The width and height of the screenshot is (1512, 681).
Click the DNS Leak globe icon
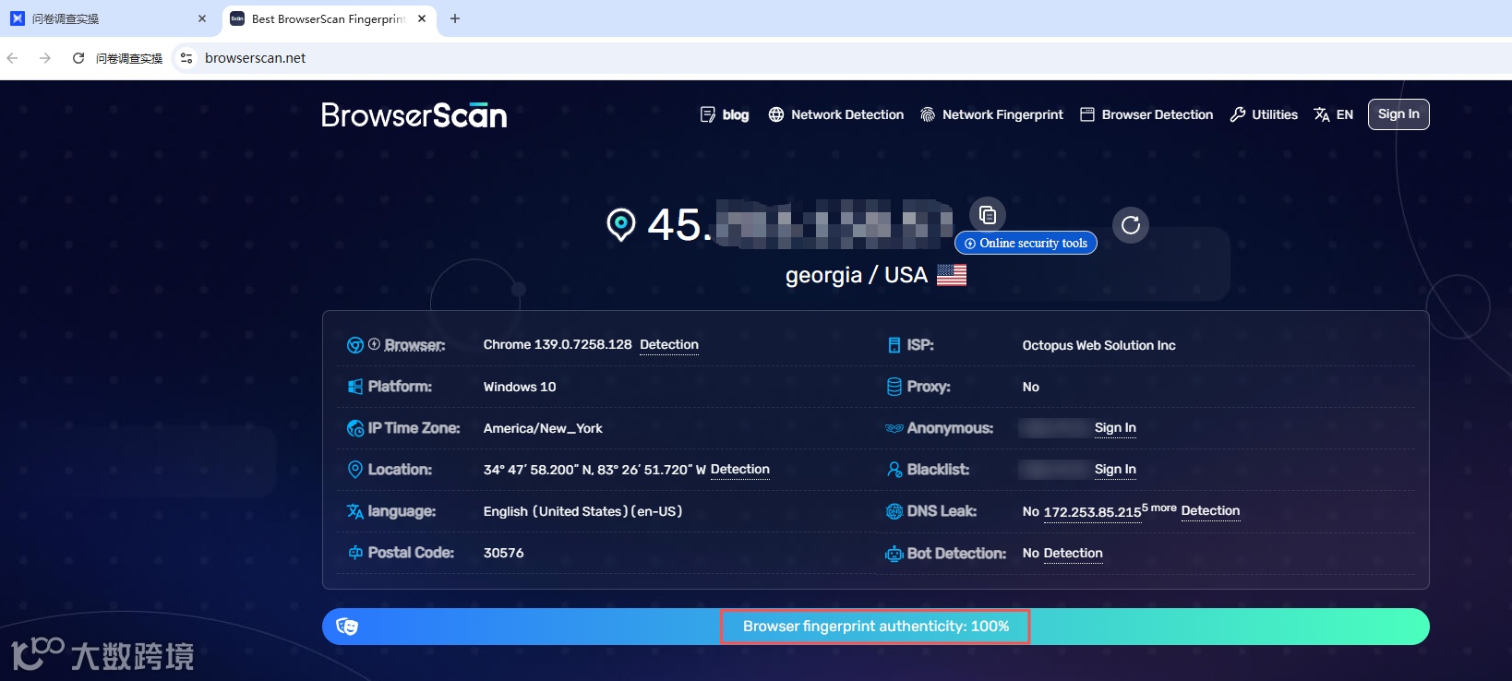click(894, 511)
